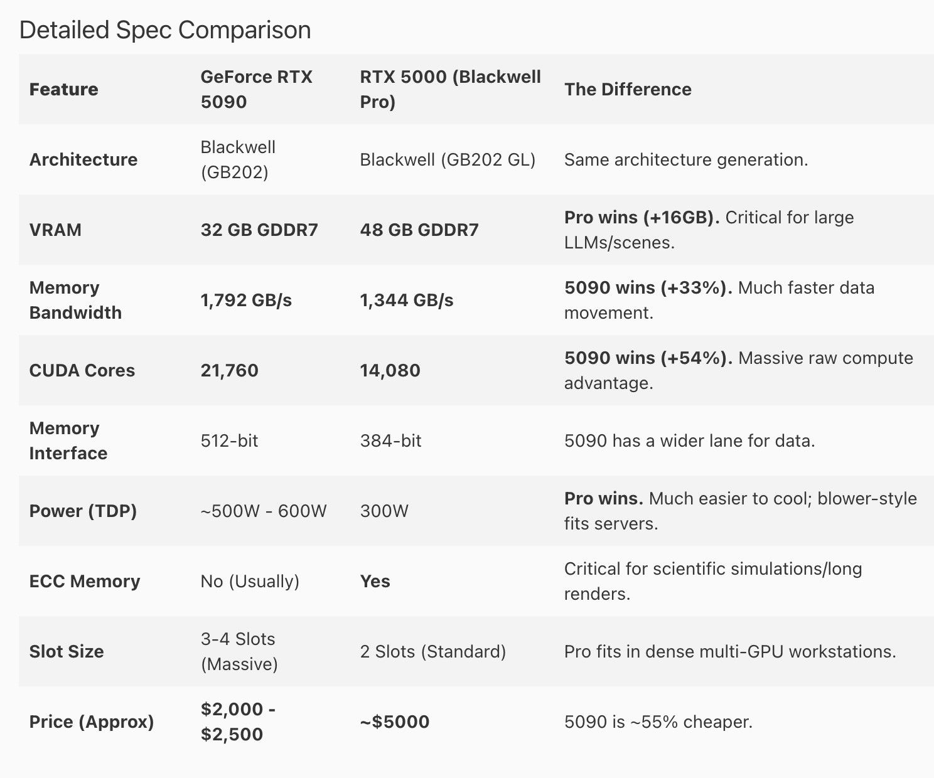Click the 'Blackwell (GB202 GL)' architecture cell

click(448, 159)
